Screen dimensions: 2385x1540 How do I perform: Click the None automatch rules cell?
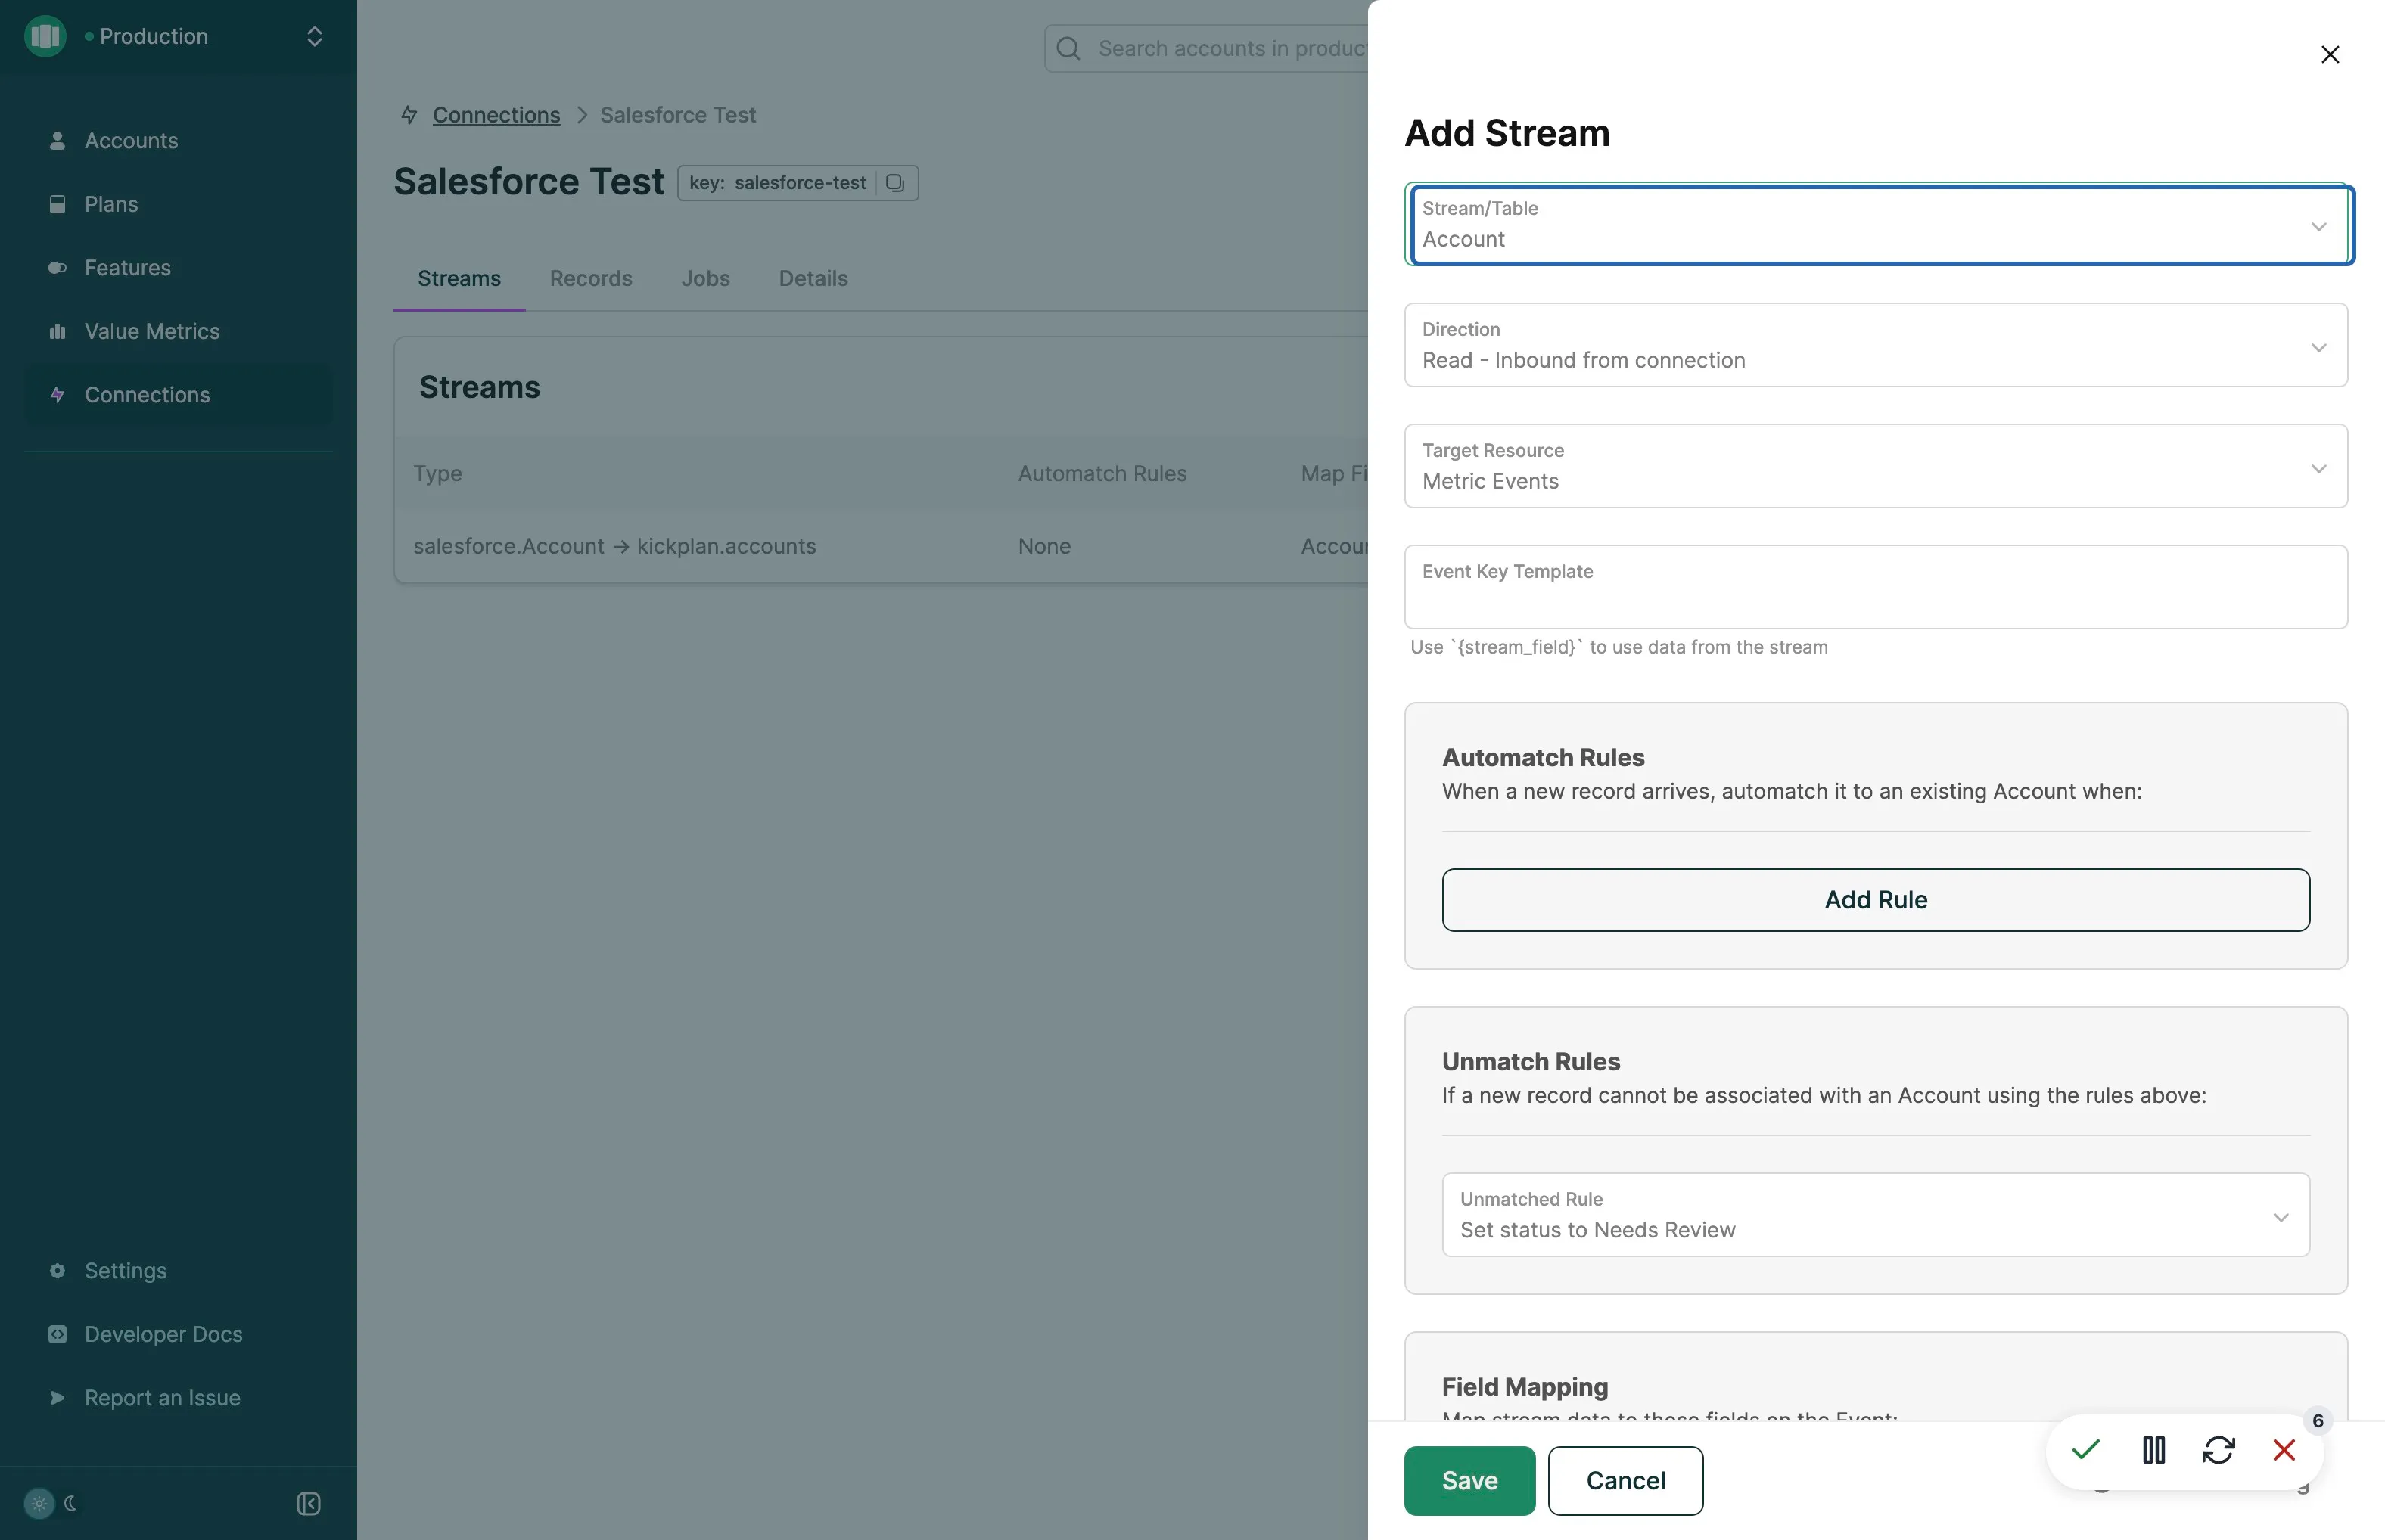point(1044,546)
